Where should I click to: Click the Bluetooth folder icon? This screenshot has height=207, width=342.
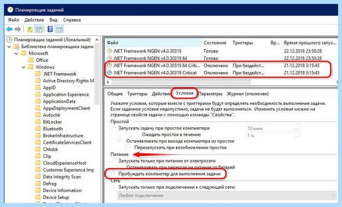[38, 129]
